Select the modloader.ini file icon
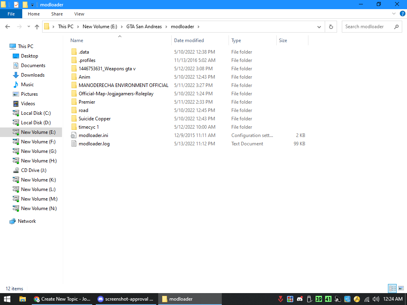The height and width of the screenshot is (305, 407). point(74,135)
